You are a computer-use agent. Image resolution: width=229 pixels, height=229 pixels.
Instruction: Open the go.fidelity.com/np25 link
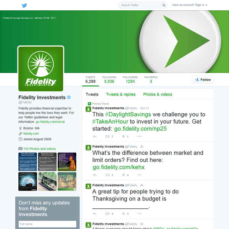tap(140, 129)
